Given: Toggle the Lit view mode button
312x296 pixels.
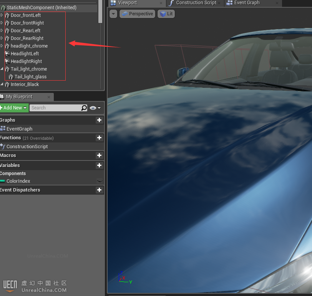Looking at the screenshot, I should click(166, 14).
